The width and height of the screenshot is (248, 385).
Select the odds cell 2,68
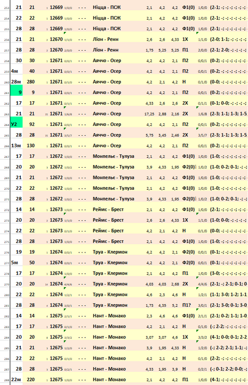coord(175,284)
